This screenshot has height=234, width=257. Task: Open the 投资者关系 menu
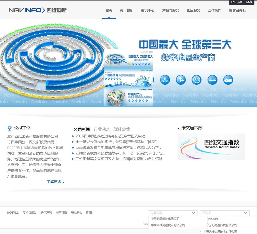tap(237, 10)
